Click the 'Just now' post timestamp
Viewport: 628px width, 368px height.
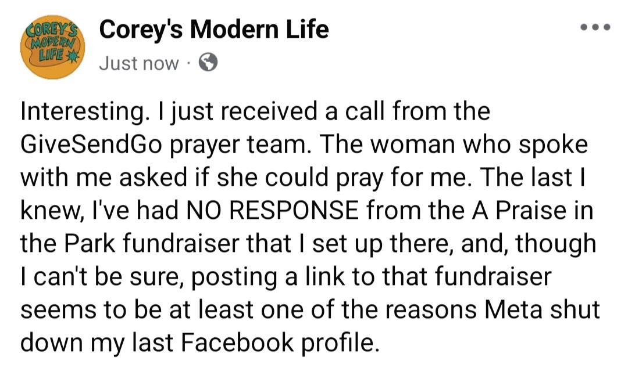pos(138,63)
